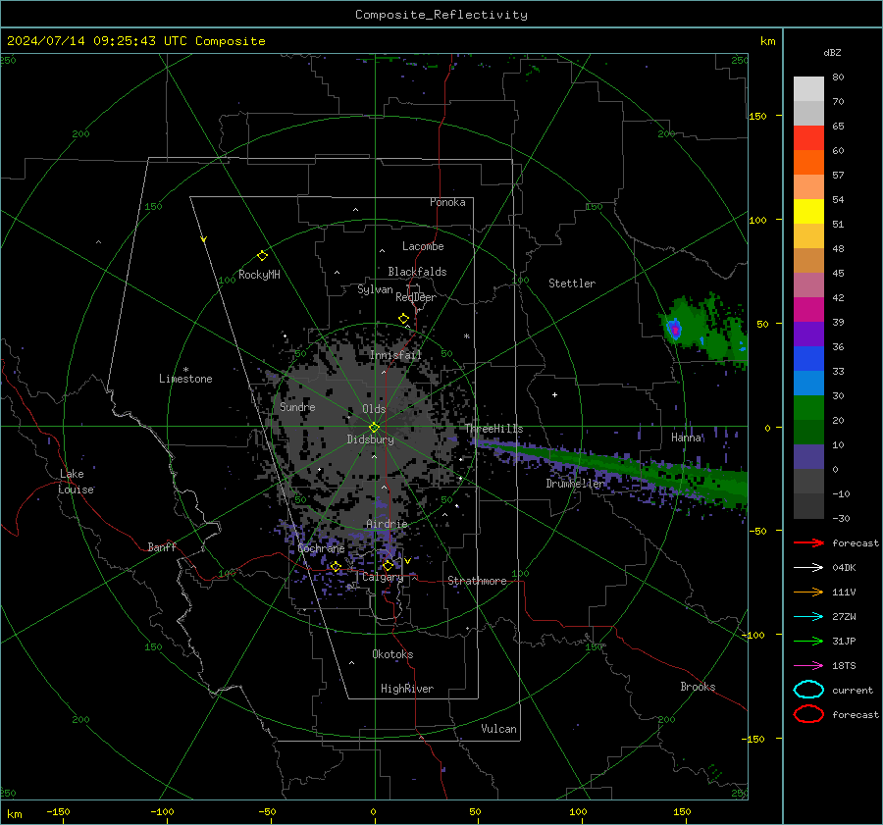Click the Olds label
Viewport: 883px width, 825px height.
[x=374, y=409]
